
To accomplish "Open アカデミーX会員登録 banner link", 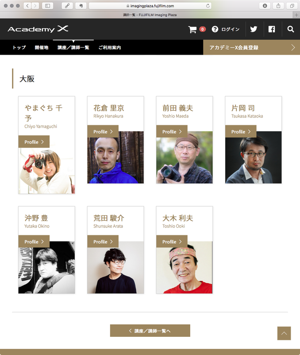I will point(251,47).
